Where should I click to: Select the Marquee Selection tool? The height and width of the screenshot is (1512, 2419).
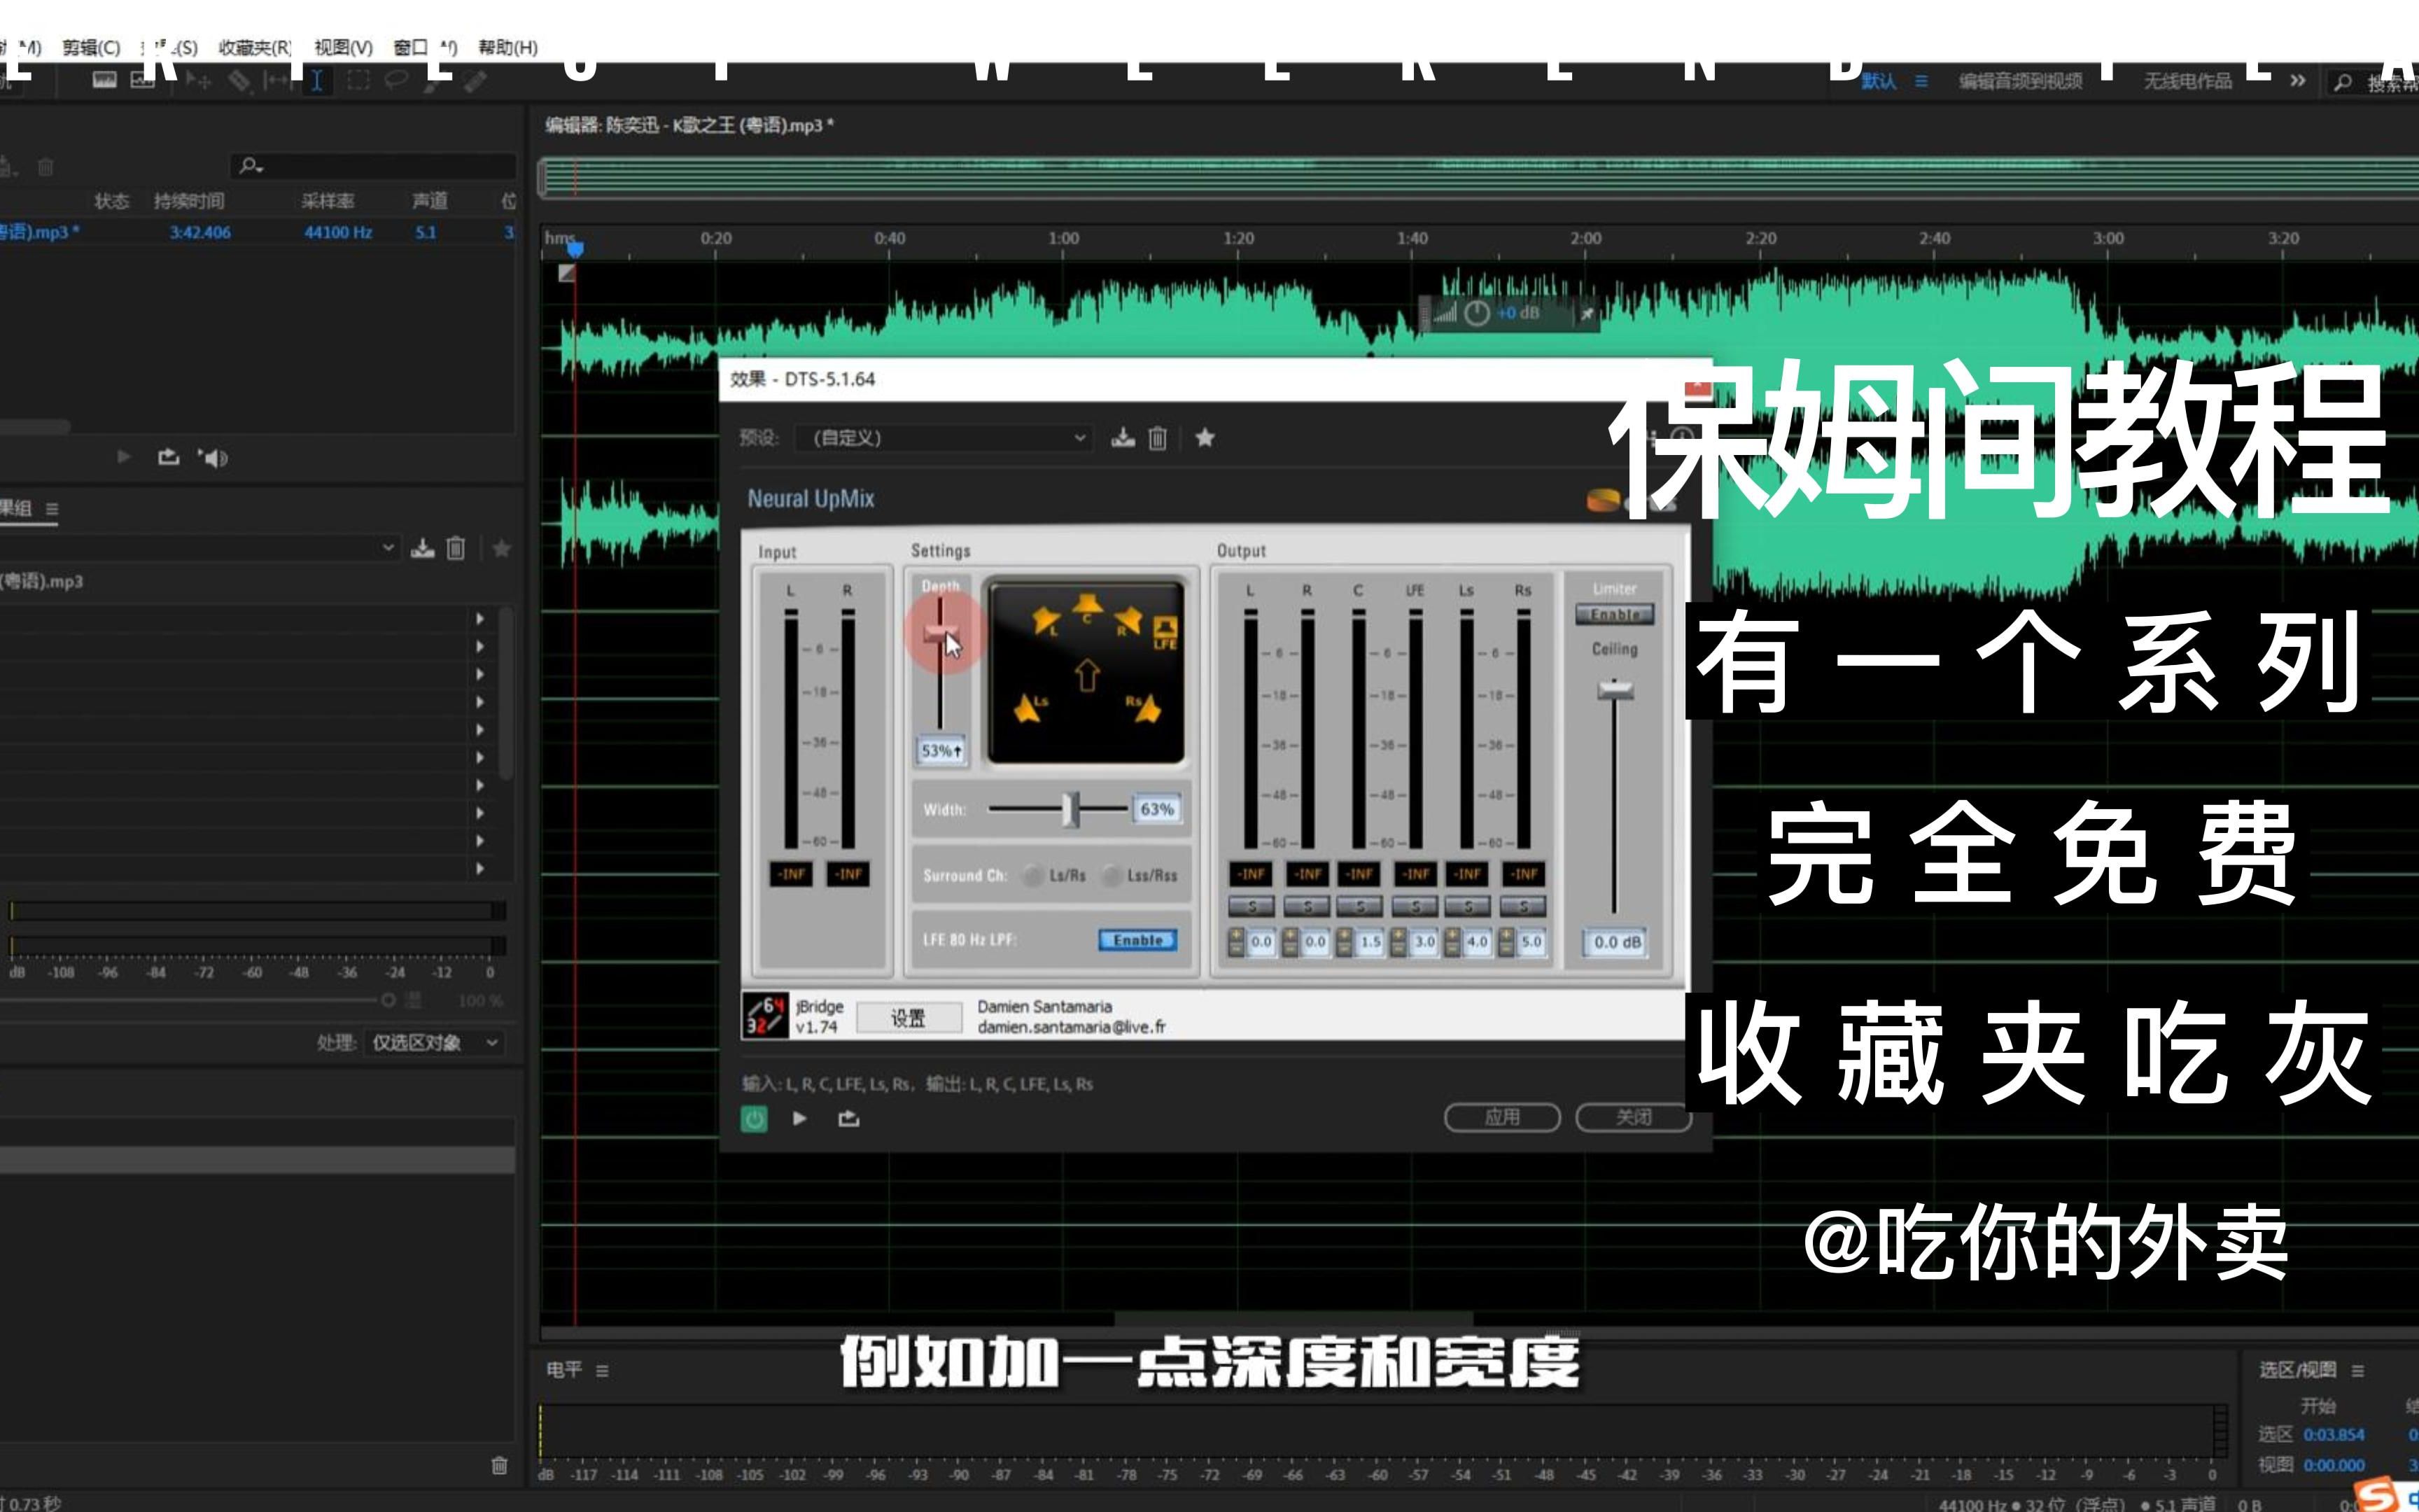point(358,81)
